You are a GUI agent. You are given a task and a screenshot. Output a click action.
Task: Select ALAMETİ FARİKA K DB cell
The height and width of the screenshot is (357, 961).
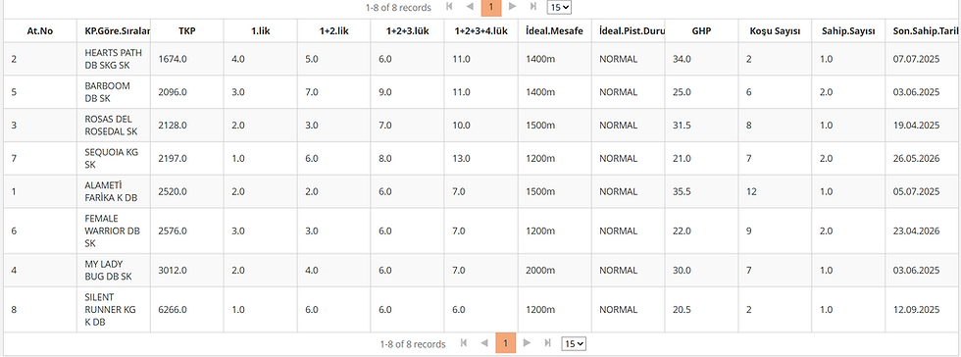114,191
